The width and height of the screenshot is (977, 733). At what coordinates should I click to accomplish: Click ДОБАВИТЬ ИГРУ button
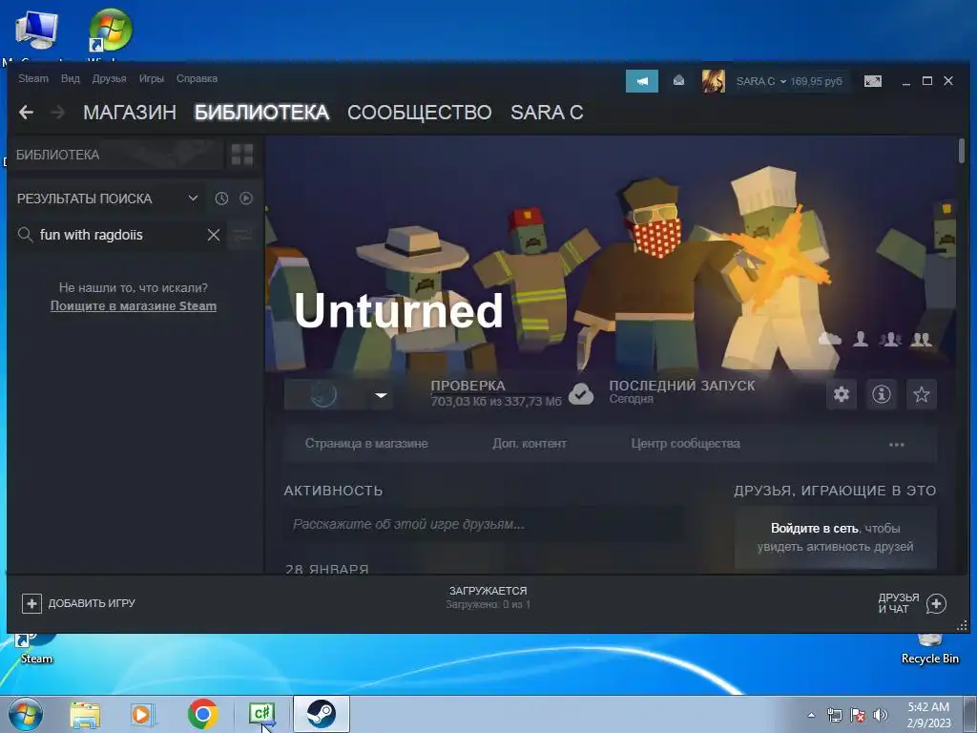(79, 603)
